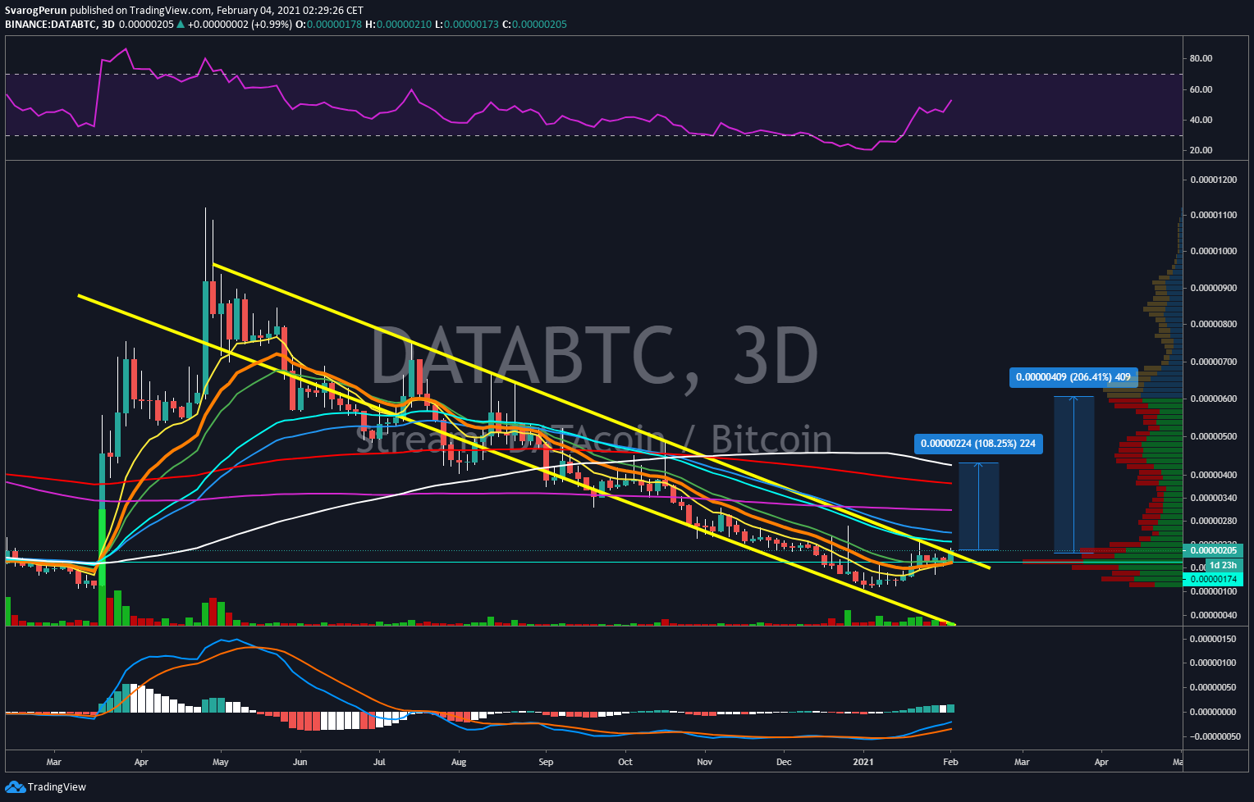1254x802 pixels.
Task: Click the Sep label on the time axis
Action: point(546,762)
